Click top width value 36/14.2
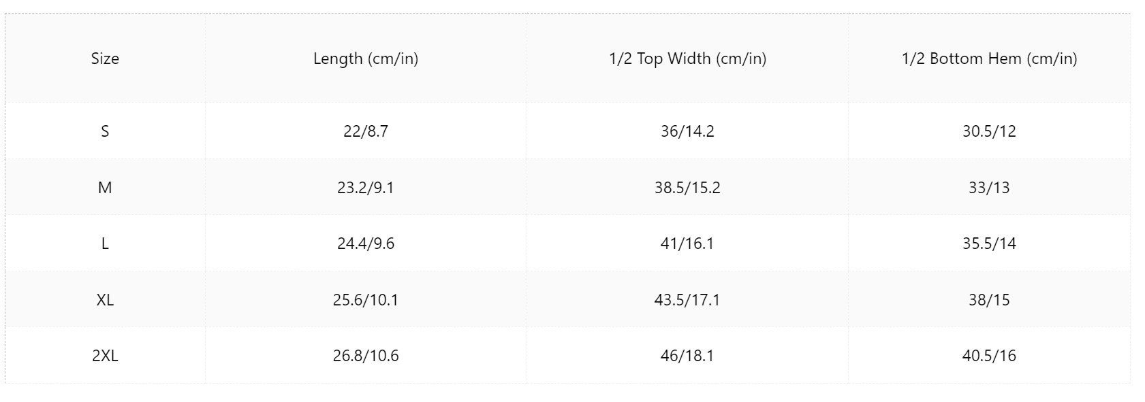 (x=687, y=131)
